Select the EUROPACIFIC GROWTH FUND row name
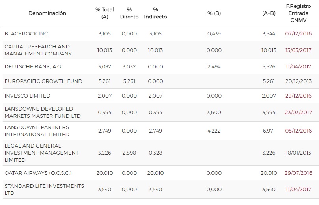Screen dimensions: 319x205 (x=43, y=81)
